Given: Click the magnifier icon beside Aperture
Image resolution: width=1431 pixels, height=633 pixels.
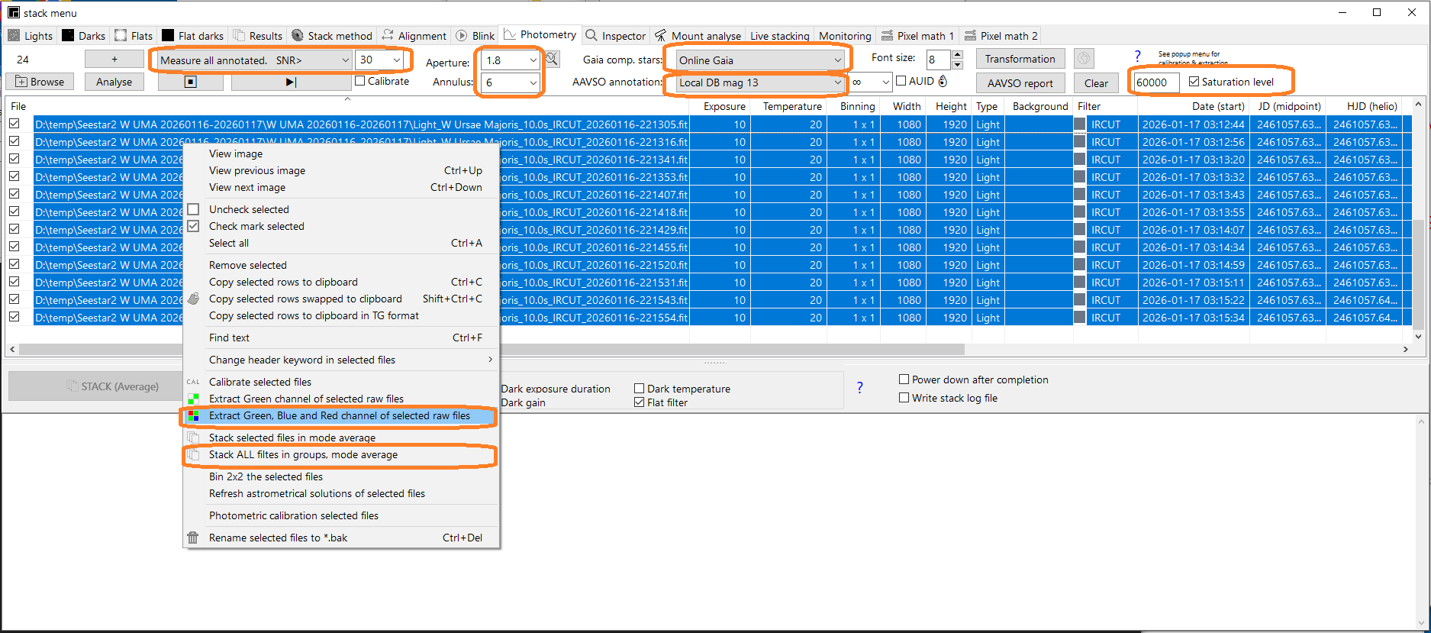Looking at the screenshot, I should (552, 60).
